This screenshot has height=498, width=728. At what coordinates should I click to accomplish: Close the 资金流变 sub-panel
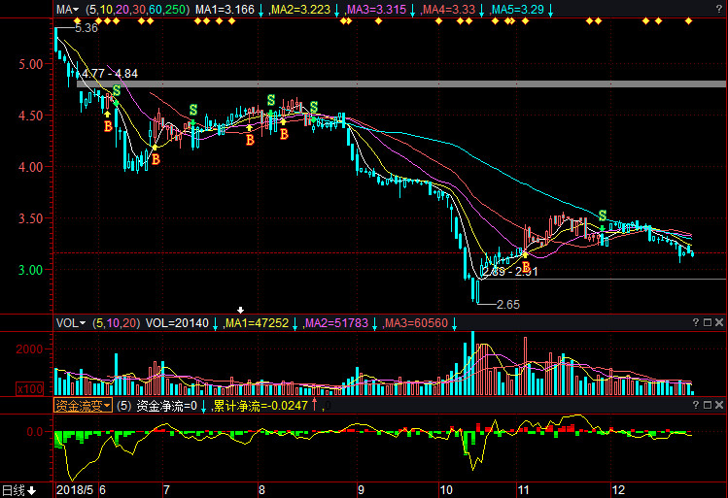tap(719, 406)
